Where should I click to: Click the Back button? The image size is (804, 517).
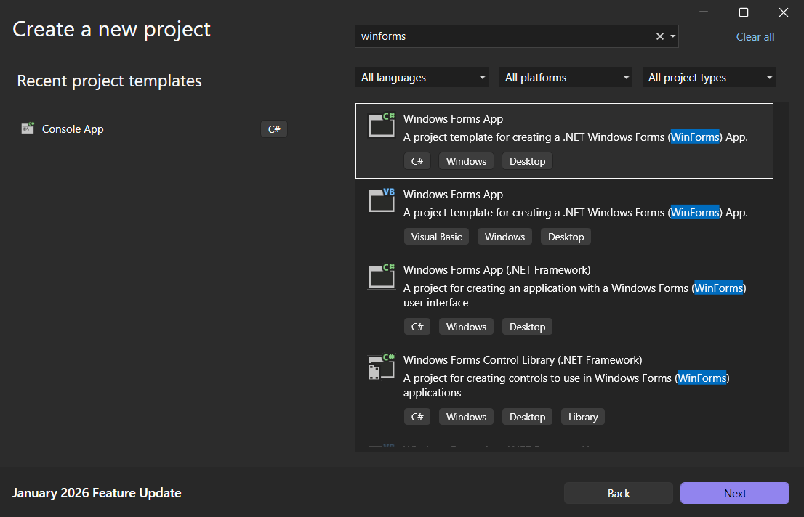click(x=619, y=493)
